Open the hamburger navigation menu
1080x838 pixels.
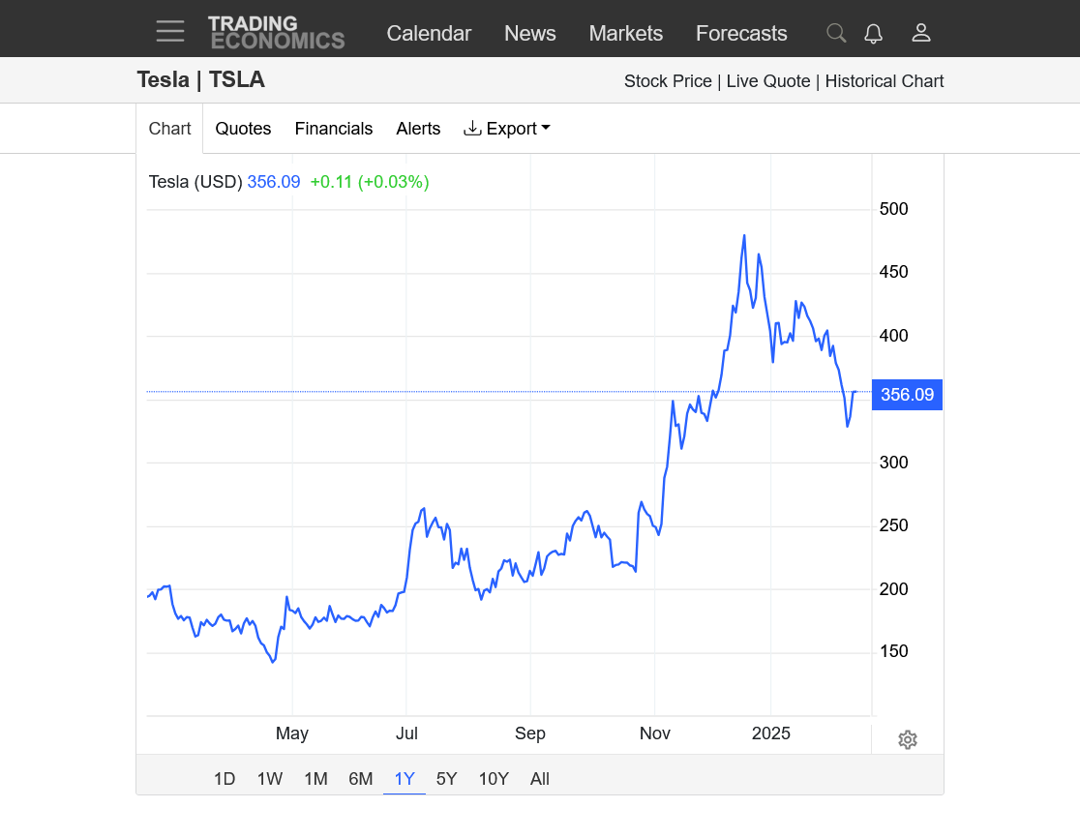click(170, 32)
